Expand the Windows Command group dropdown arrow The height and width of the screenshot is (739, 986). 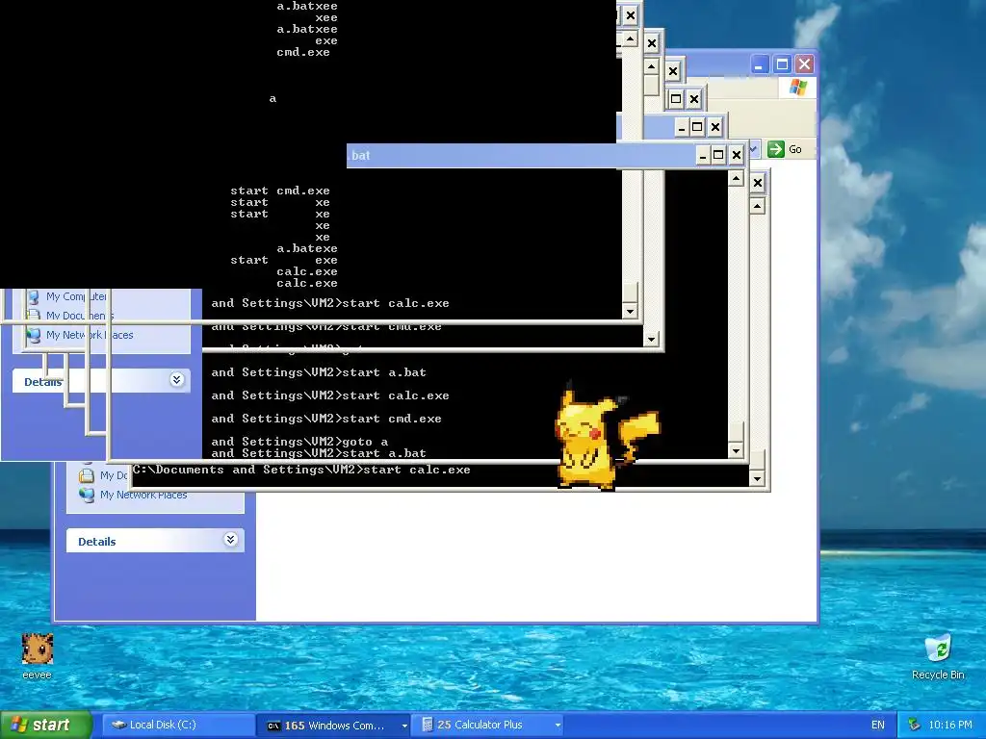tap(404, 726)
